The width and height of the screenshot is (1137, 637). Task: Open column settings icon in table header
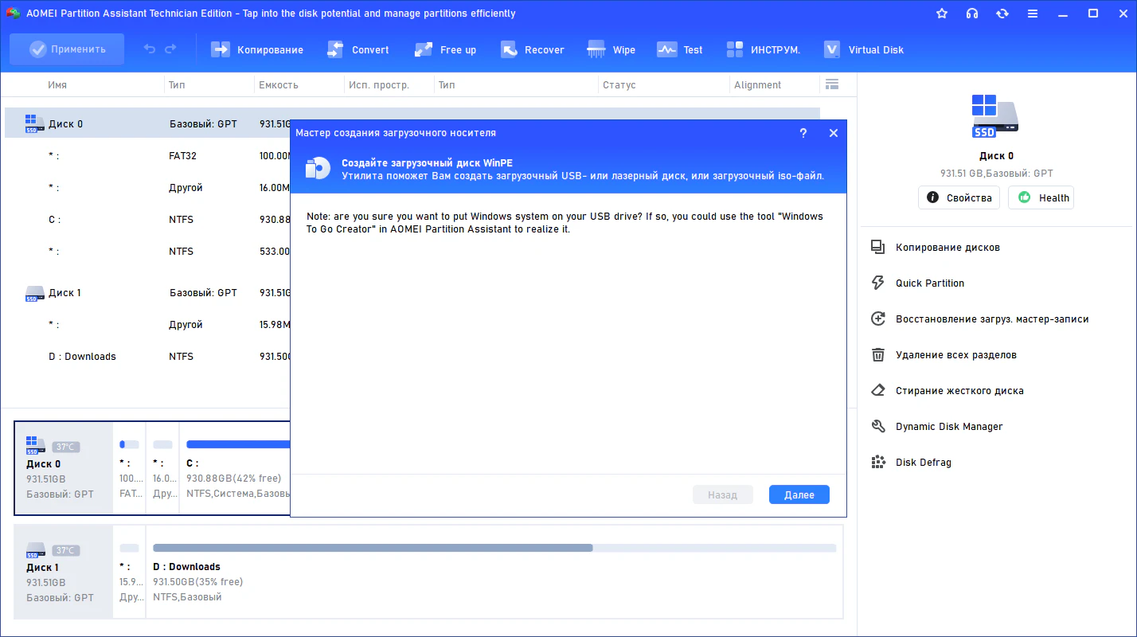(832, 84)
